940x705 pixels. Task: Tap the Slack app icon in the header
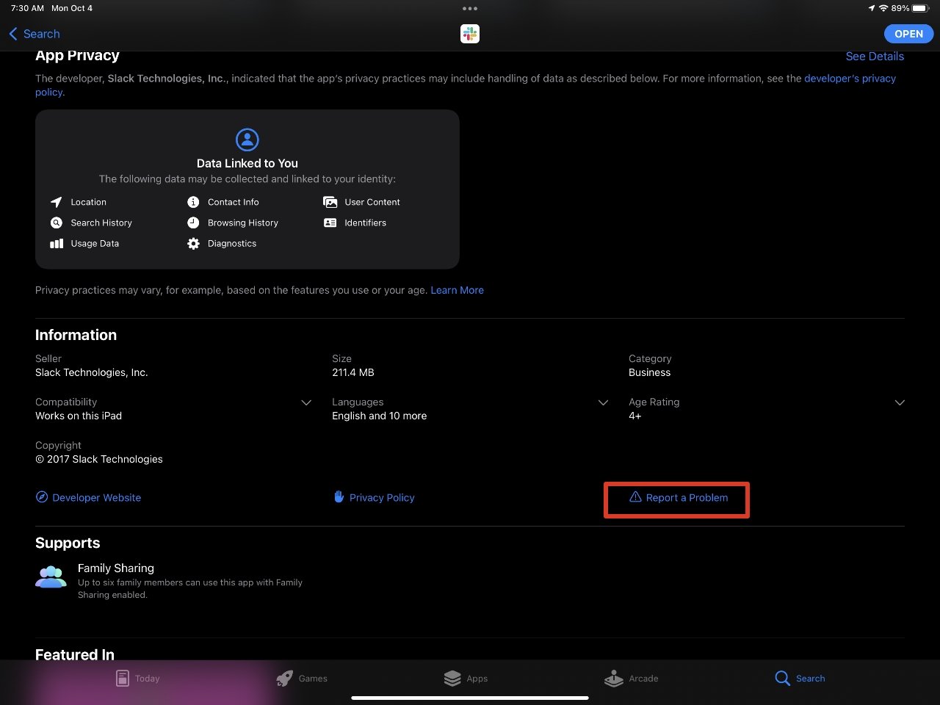pyautogui.click(x=470, y=34)
